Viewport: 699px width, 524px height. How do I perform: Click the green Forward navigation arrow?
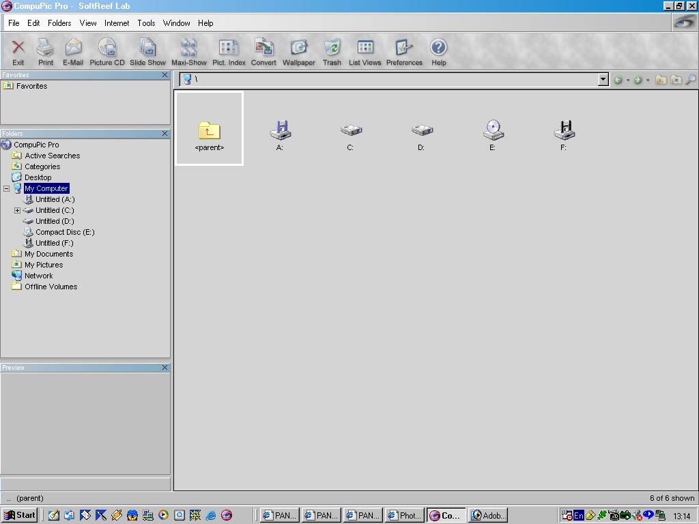(x=638, y=80)
